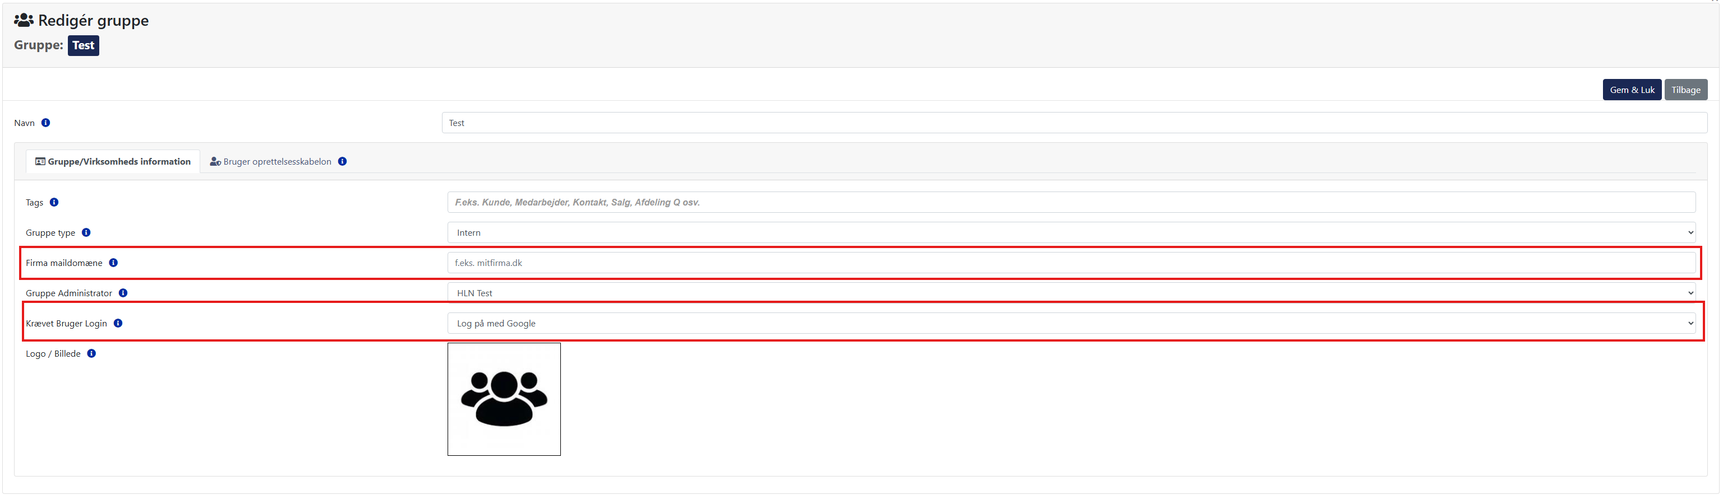Show help icon for Gruppe Administrator
This screenshot has width=1723, height=495.
[123, 293]
